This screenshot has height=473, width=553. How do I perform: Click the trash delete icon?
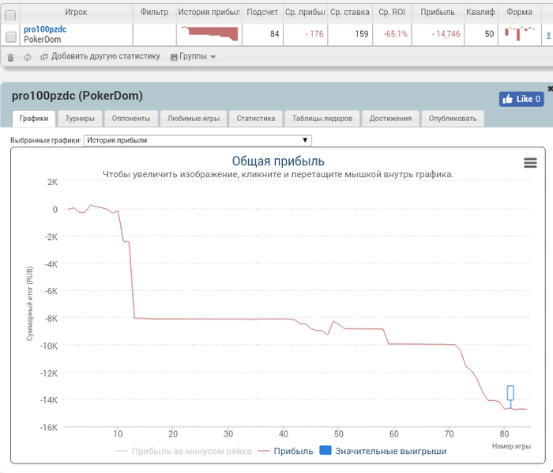click(10, 57)
